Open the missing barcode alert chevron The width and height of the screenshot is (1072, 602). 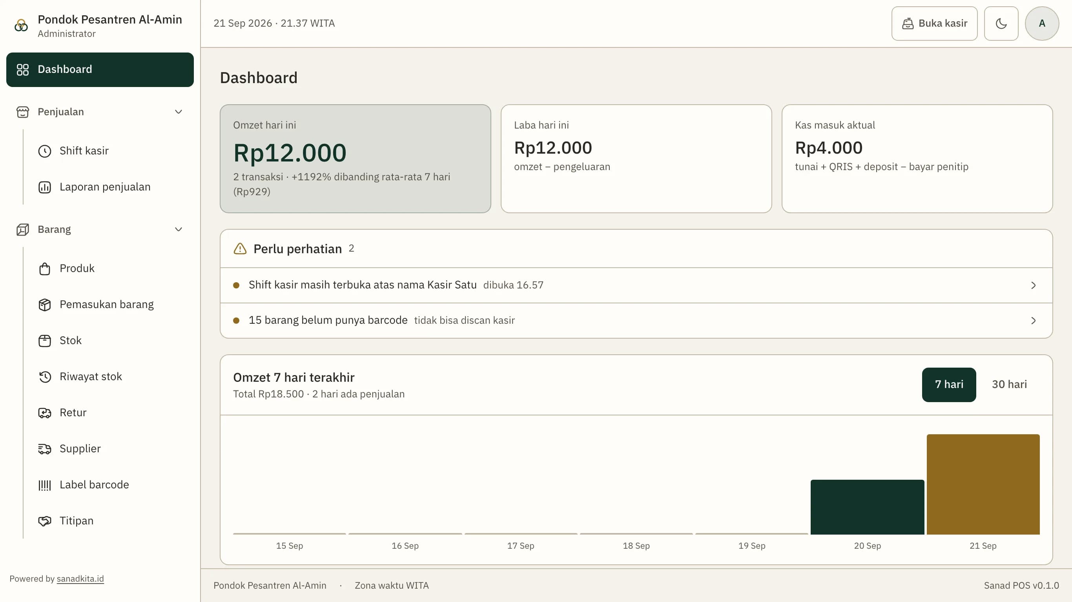[1033, 321]
